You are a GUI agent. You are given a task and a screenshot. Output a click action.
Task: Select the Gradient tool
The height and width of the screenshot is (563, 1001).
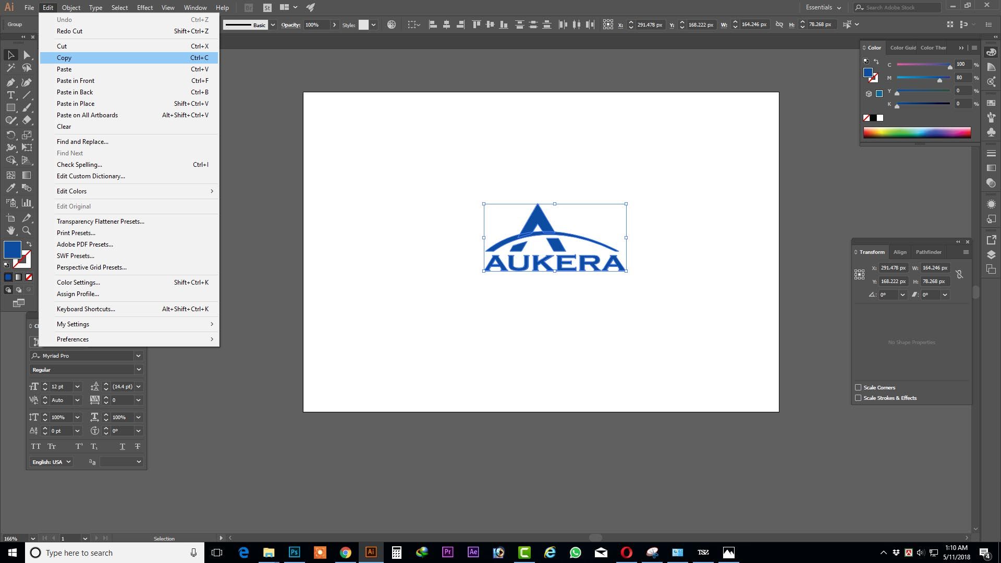[27, 175]
